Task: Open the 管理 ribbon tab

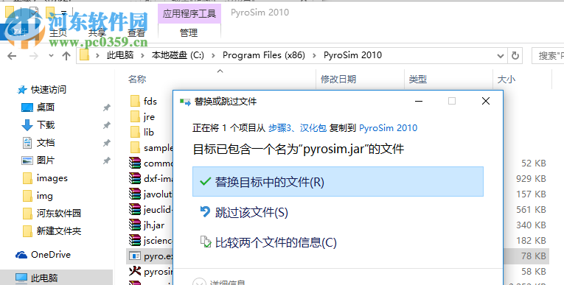Action: 189,33
